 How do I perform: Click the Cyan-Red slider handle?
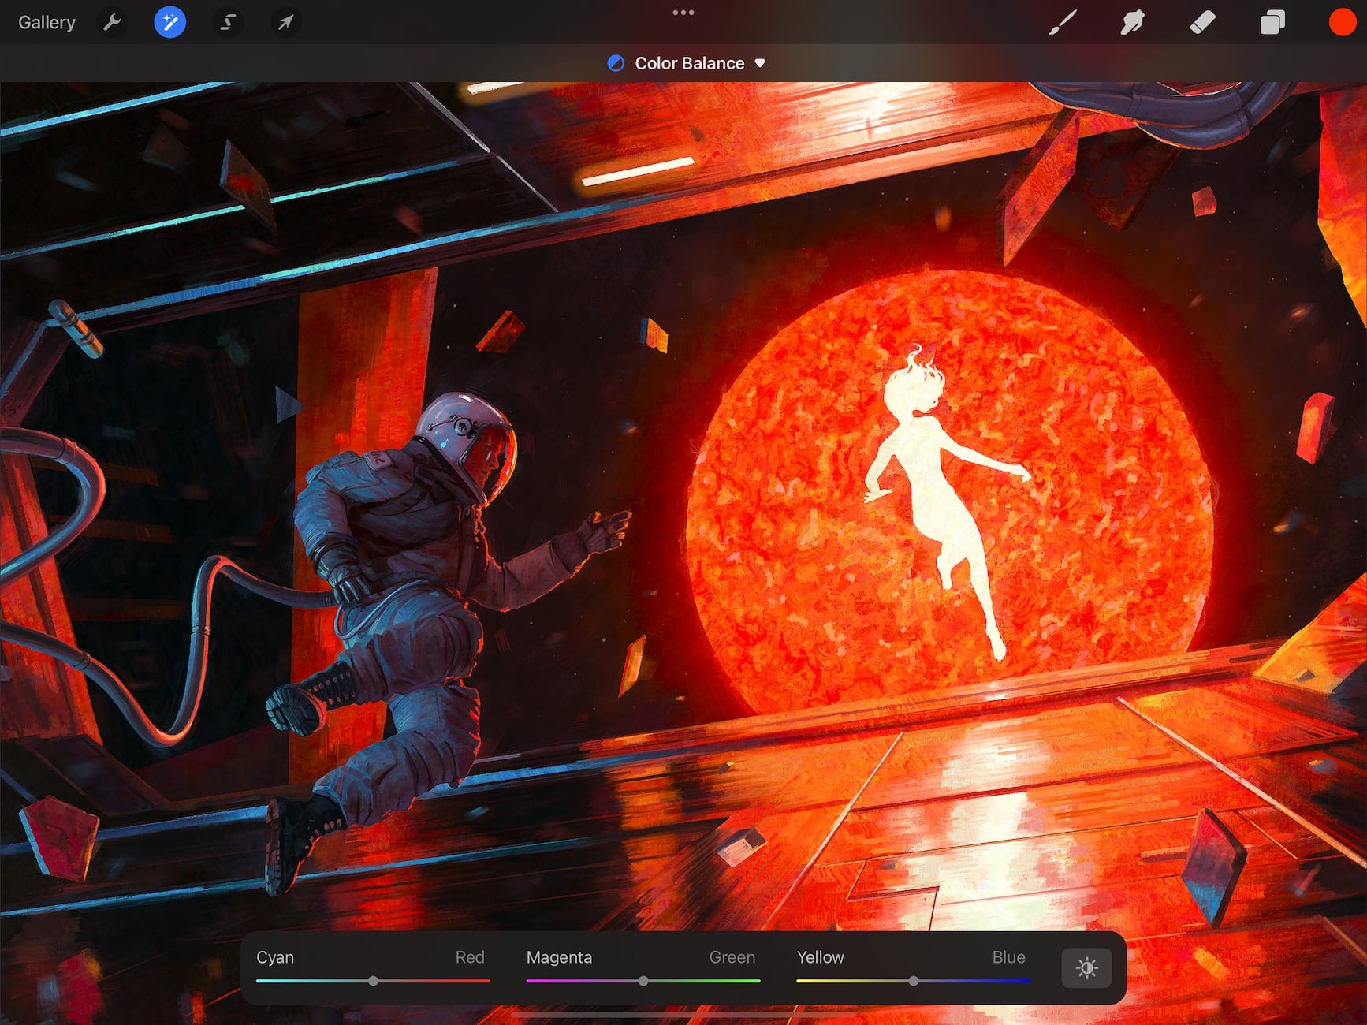pyautogui.click(x=373, y=981)
